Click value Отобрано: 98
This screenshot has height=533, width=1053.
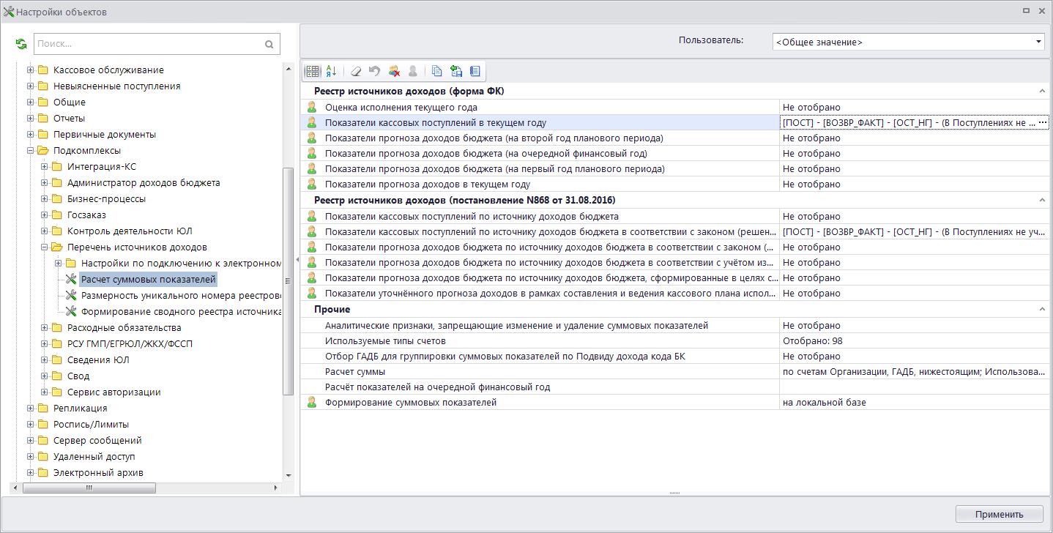812,341
